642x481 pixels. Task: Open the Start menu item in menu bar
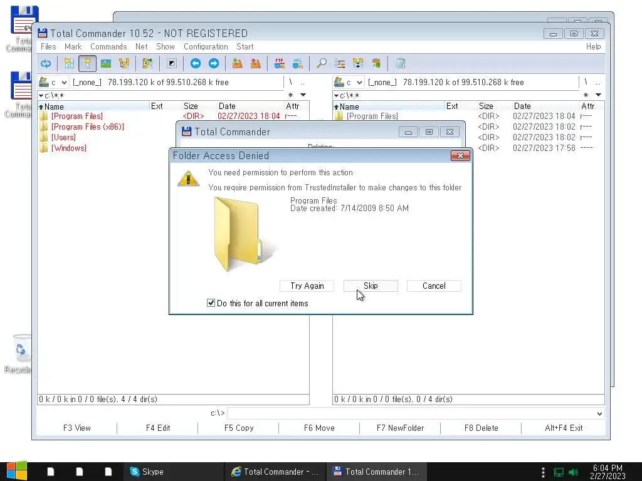(x=245, y=46)
